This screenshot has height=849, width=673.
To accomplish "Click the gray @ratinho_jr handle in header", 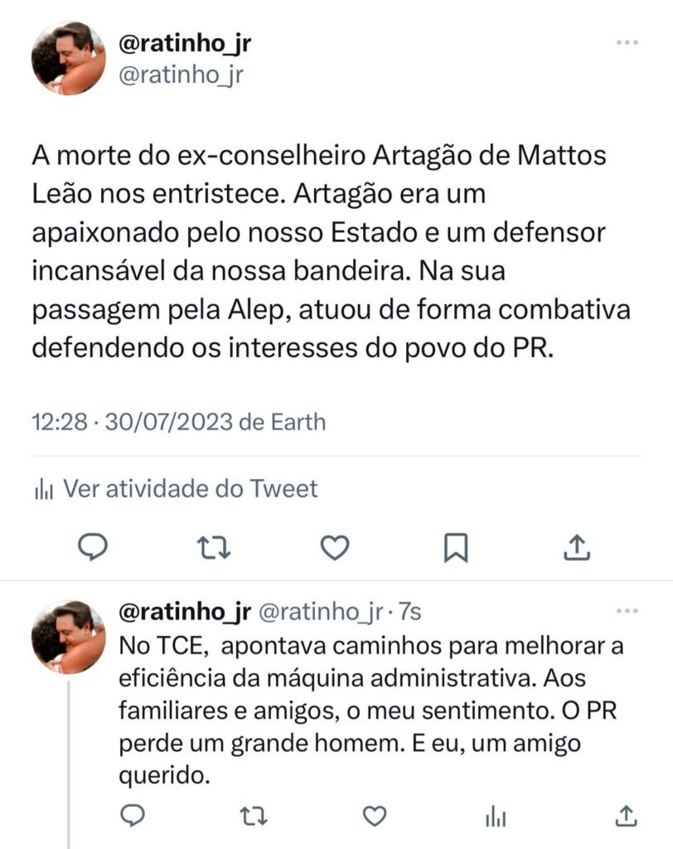I will [x=182, y=75].
